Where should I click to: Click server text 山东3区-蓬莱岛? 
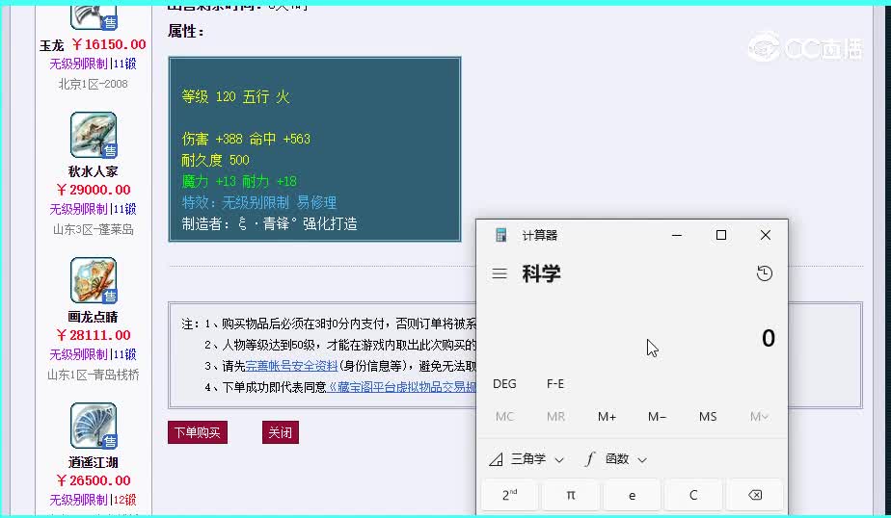pyautogui.click(x=94, y=229)
